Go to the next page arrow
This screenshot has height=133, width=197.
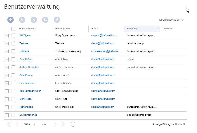coord(55,124)
